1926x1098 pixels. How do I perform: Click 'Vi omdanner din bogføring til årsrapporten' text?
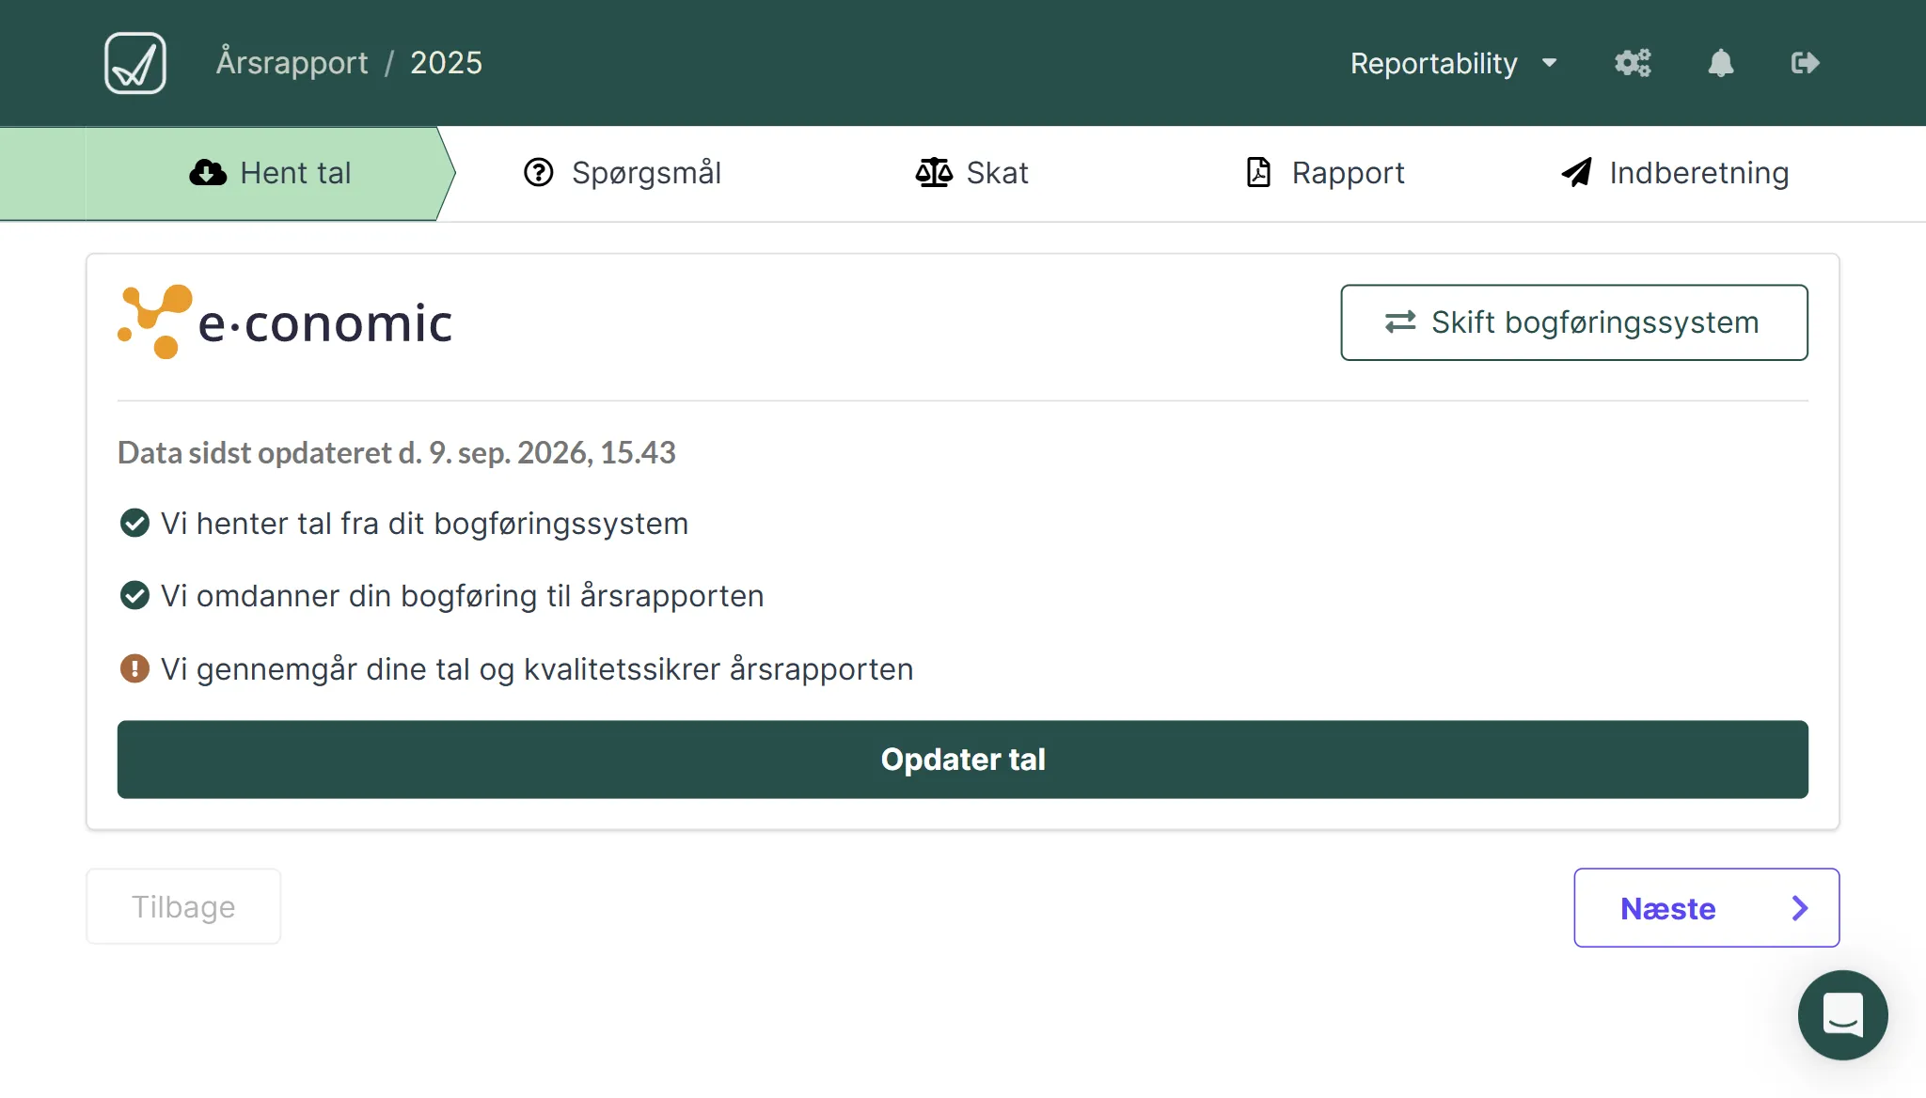(x=463, y=596)
